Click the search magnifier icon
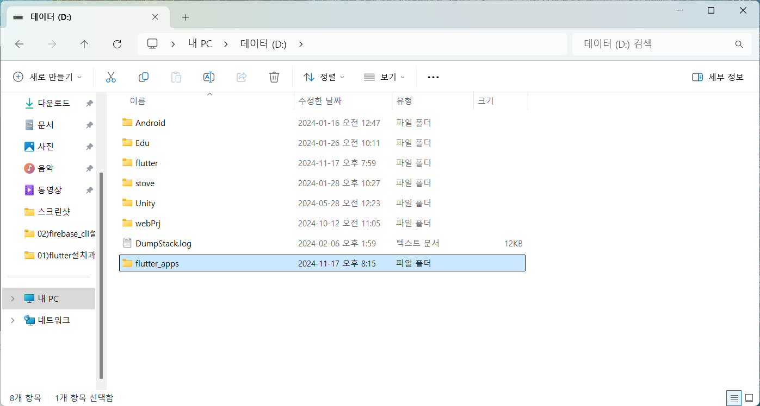 pyautogui.click(x=739, y=44)
